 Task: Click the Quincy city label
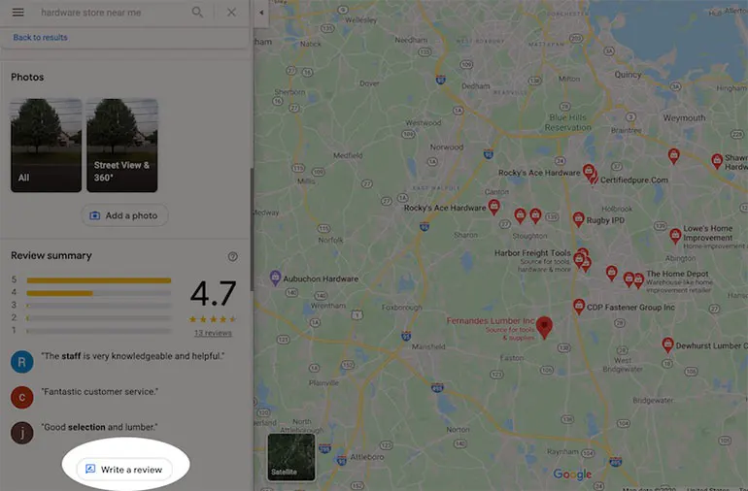(x=628, y=75)
